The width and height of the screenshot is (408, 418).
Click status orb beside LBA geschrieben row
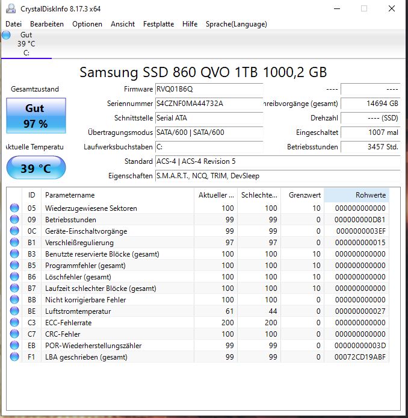click(14, 357)
